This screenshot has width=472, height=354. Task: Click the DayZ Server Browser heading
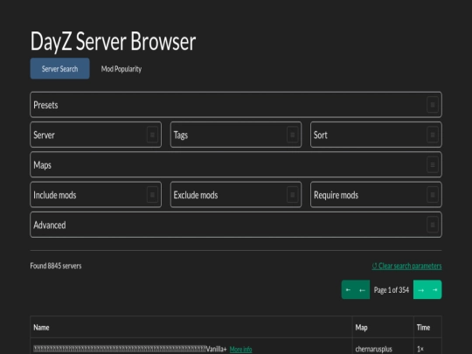[113, 42]
